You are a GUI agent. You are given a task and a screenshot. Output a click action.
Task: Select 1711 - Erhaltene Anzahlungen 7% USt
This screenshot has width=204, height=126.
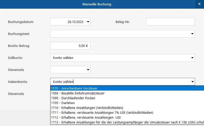click(x=102, y=112)
